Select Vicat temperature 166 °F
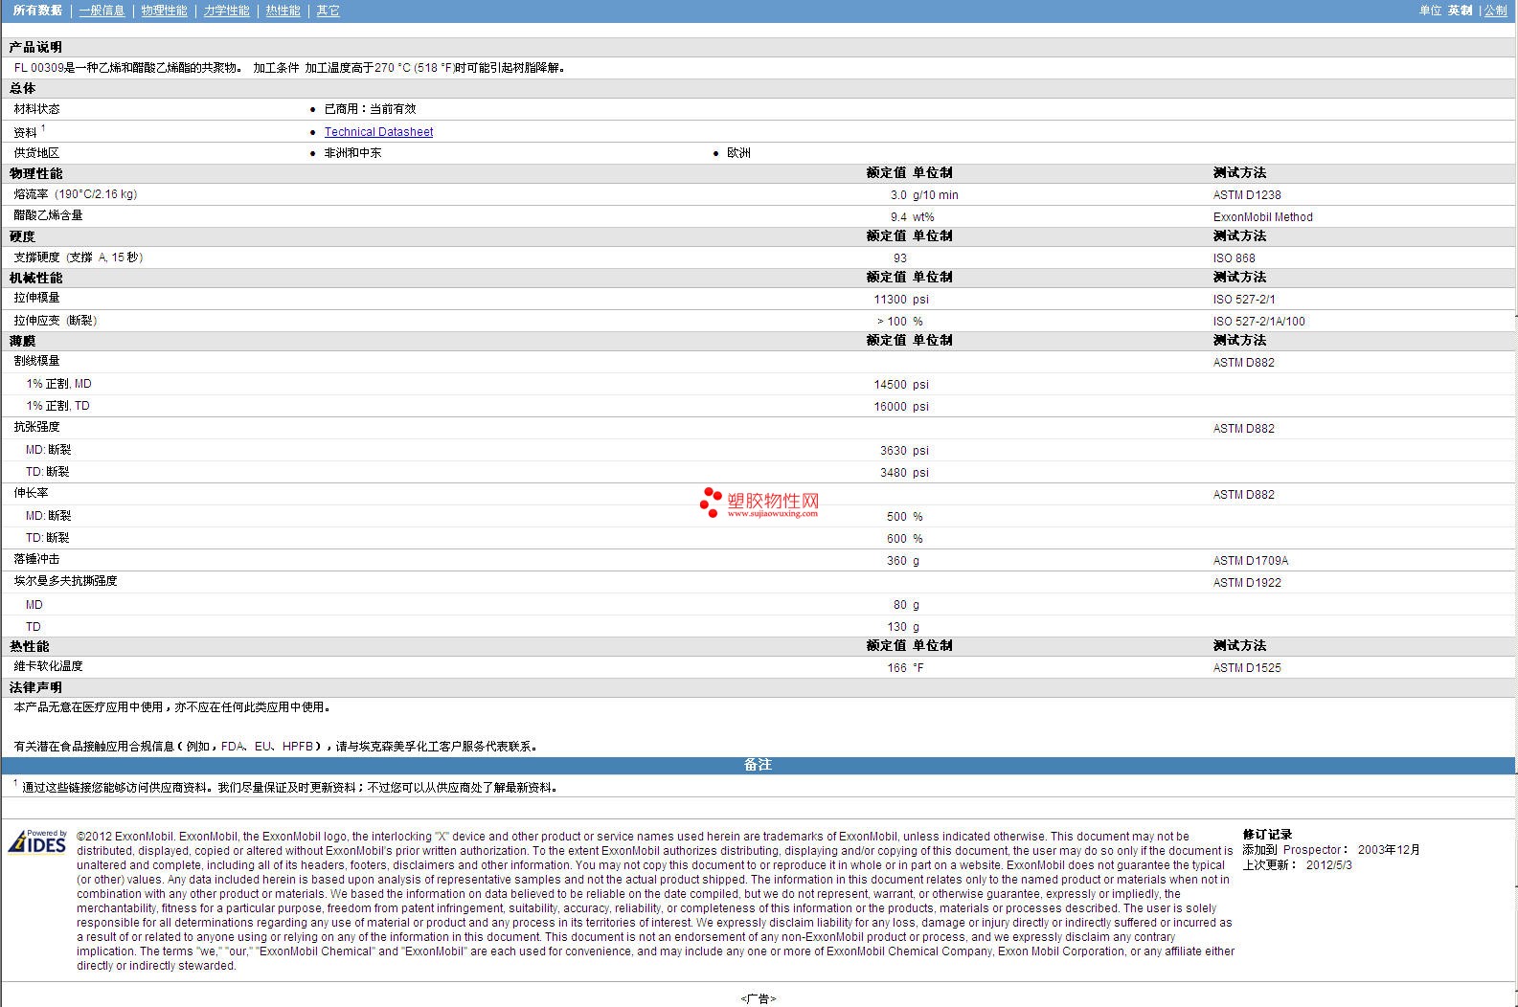1518x1007 pixels. tap(905, 668)
